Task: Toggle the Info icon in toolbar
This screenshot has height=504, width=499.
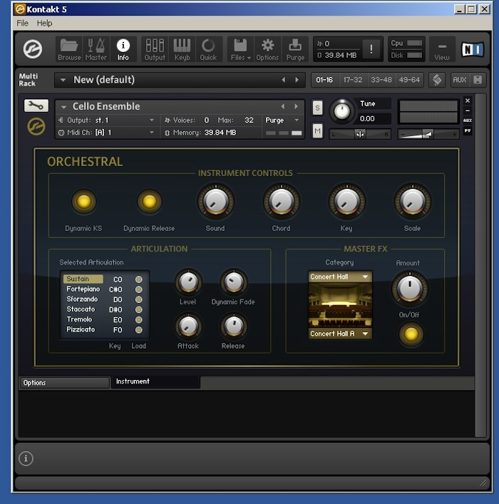Action: point(123,48)
